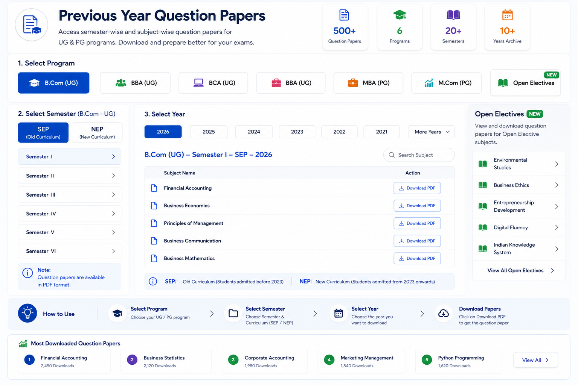
Task: Click folder icon for Select Semester step
Action: point(233,314)
